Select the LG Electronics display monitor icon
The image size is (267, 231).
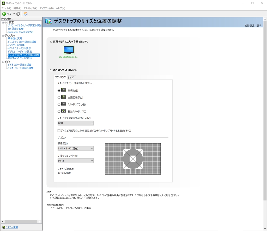69,50
